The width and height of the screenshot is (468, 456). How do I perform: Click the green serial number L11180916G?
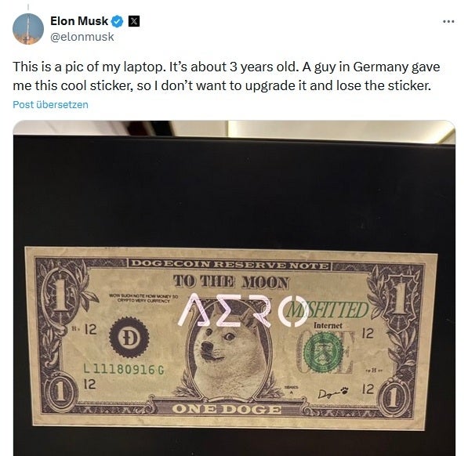click(x=124, y=370)
